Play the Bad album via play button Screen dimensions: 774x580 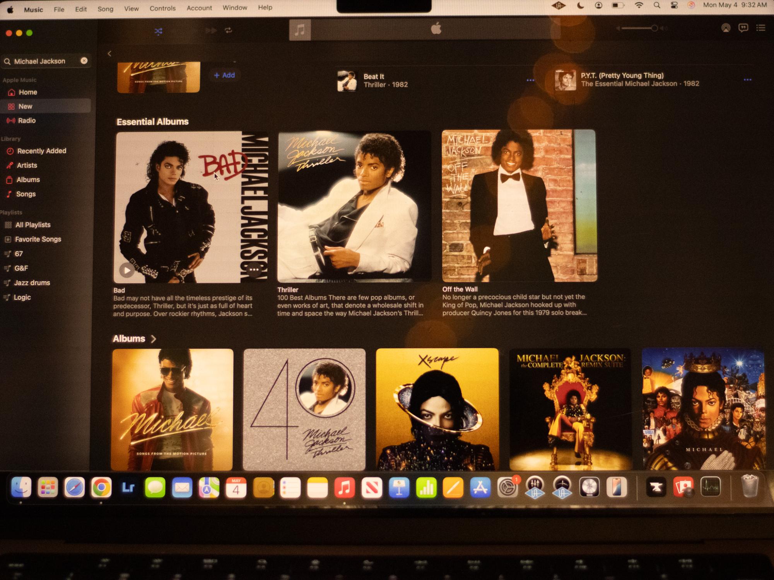[126, 270]
